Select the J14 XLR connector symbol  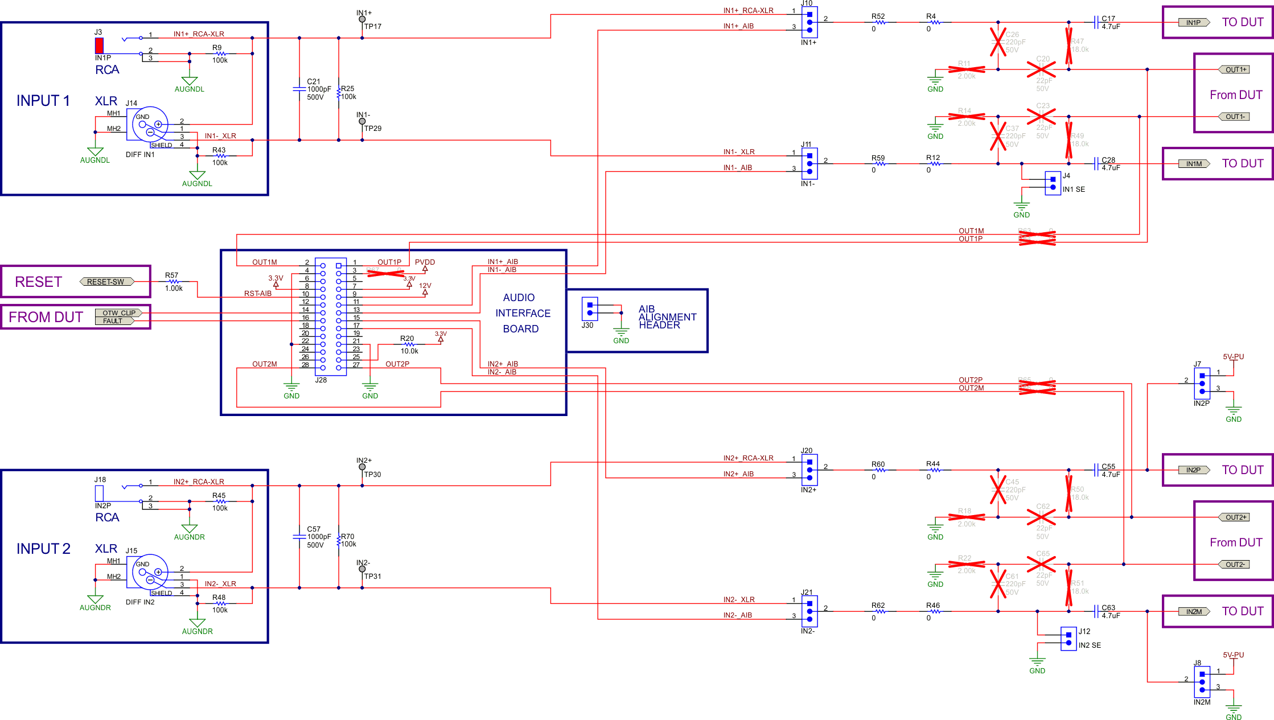tap(150, 124)
